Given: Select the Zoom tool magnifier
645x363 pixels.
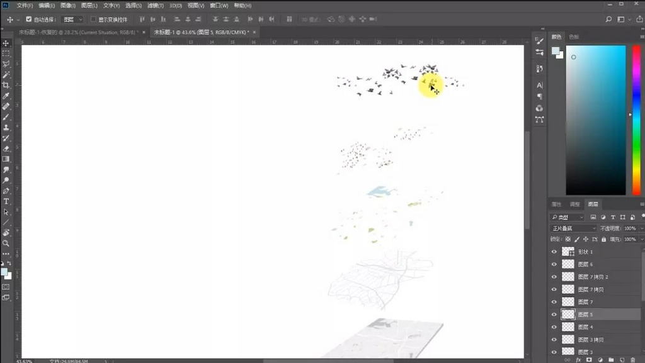Looking at the screenshot, I should pos(6,243).
